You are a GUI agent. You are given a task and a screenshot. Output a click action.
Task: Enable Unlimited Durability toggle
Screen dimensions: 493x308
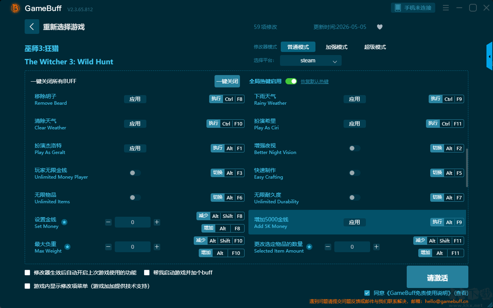pyautogui.click(x=355, y=198)
